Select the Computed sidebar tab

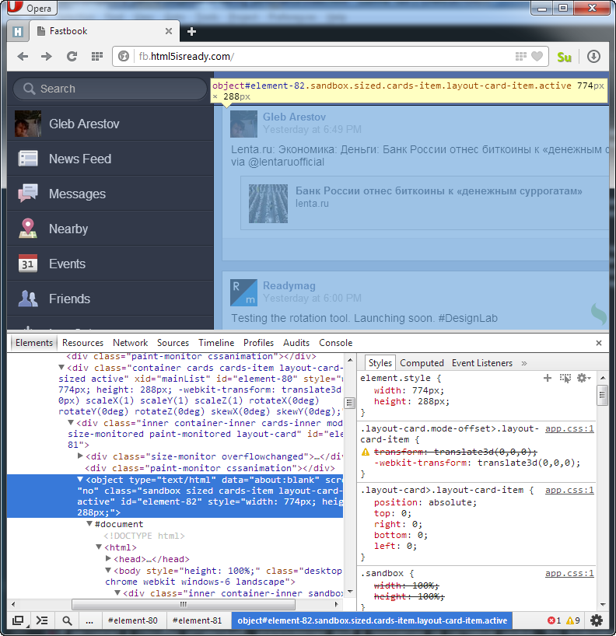pos(422,363)
